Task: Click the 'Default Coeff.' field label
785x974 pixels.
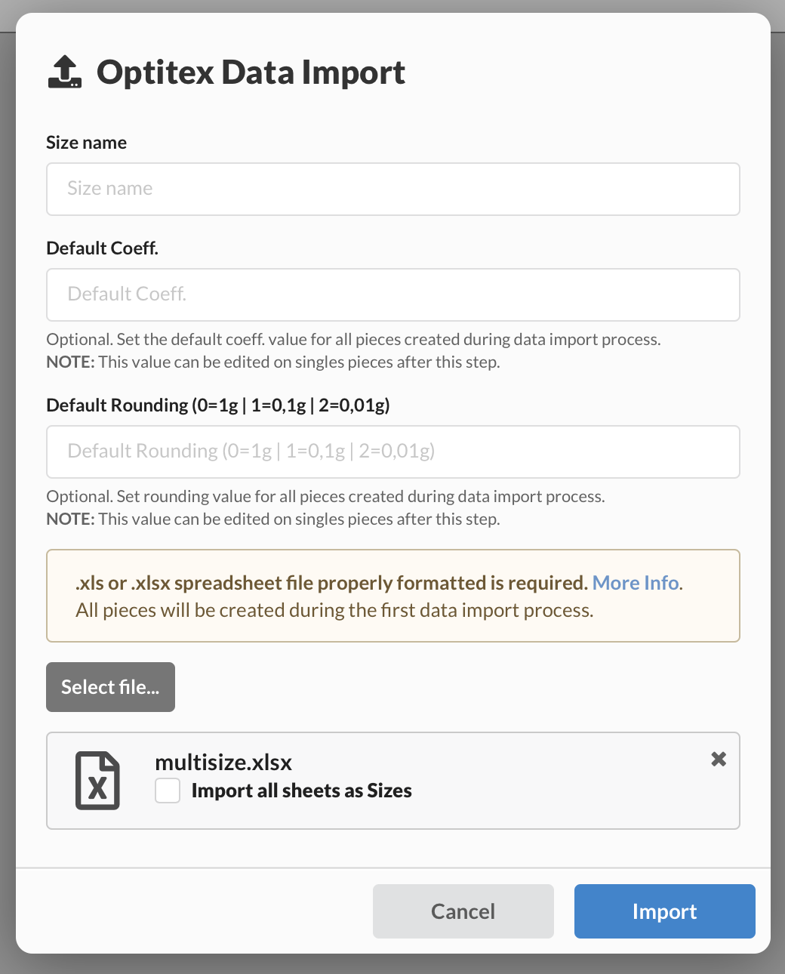Action: (102, 248)
